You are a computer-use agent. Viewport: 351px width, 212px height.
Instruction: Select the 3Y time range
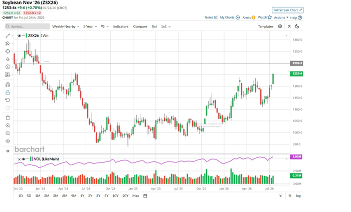tap(98, 195)
